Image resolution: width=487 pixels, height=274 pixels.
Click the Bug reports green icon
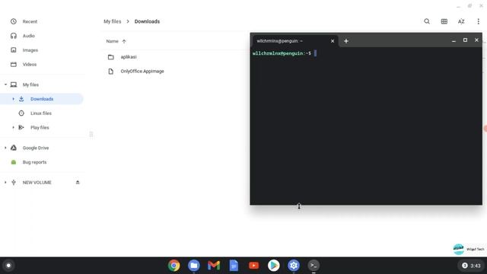coord(14,162)
